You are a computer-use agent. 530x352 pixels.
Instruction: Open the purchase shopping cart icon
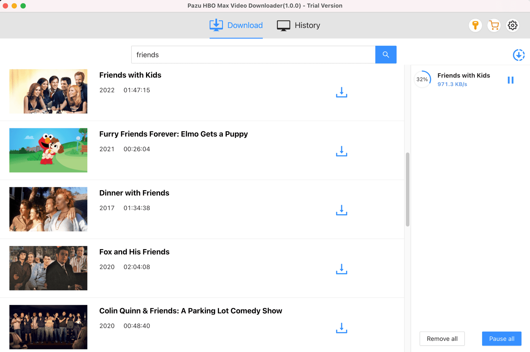pos(494,25)
